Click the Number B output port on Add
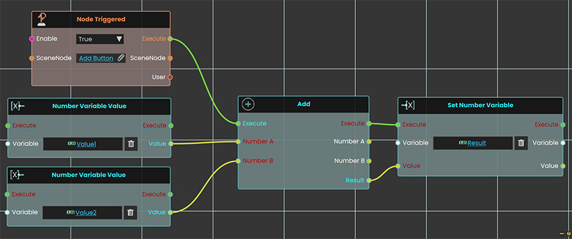This screenshot has height=239, width=572. click(369, 161)
